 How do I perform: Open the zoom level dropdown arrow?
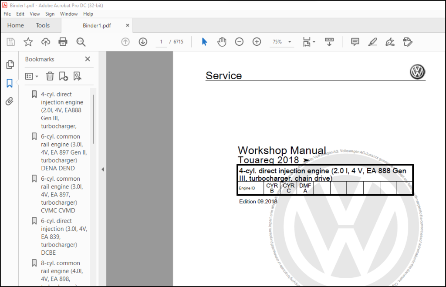pos(290,42)
